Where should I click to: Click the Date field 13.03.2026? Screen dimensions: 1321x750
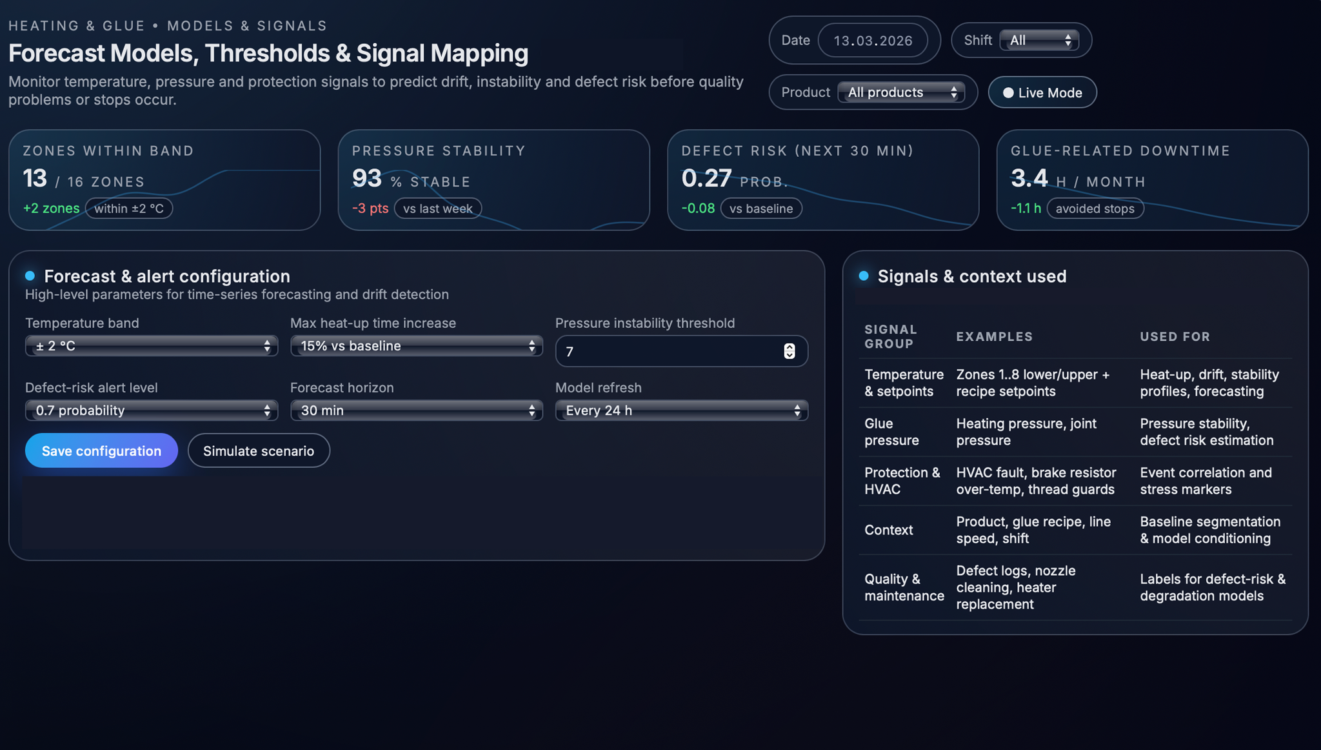pyautogui.click(x=872, y=41)
